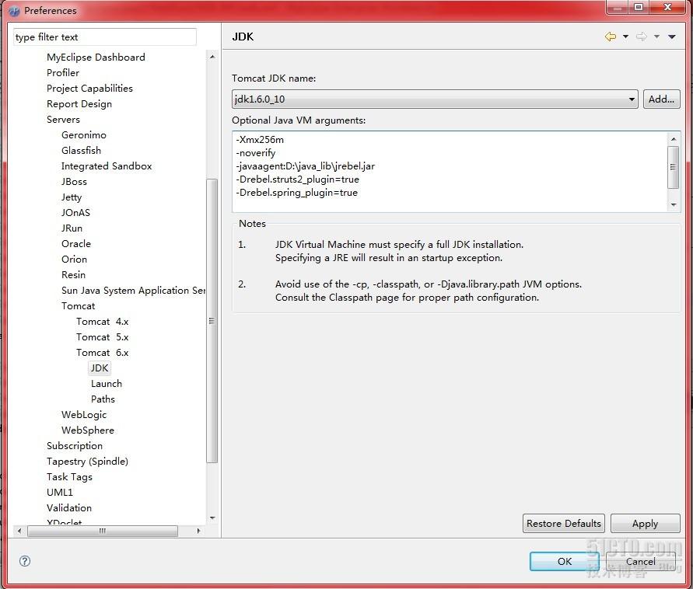Viewport: 693px width, 589px height.
Task: Click the -noverify argument line
Action: 255,153
